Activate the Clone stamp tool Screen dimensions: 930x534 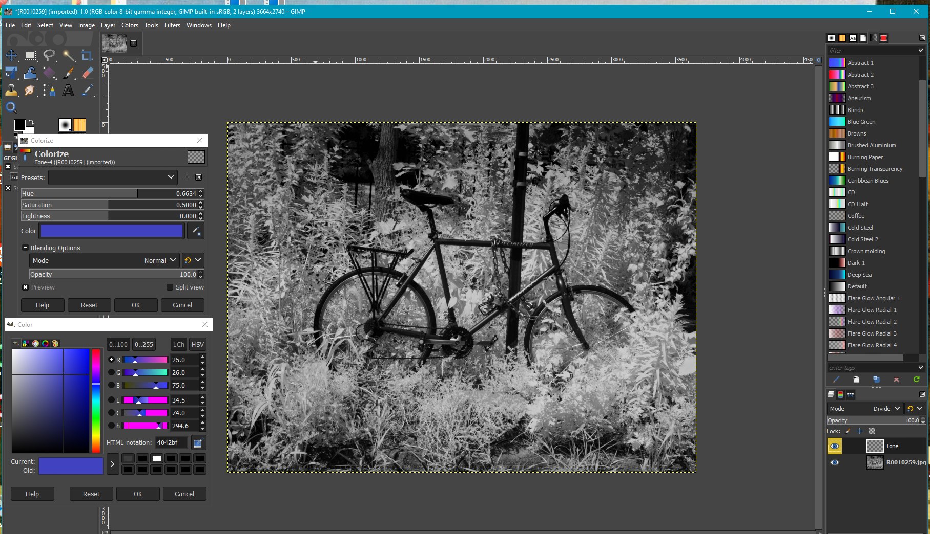coord(11,91)
